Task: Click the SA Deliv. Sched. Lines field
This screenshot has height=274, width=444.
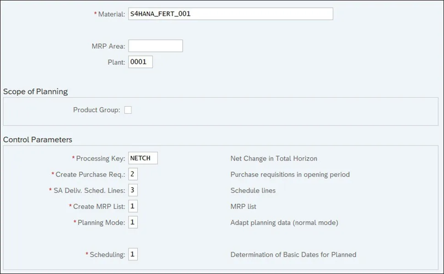Action: coord(133,190)
